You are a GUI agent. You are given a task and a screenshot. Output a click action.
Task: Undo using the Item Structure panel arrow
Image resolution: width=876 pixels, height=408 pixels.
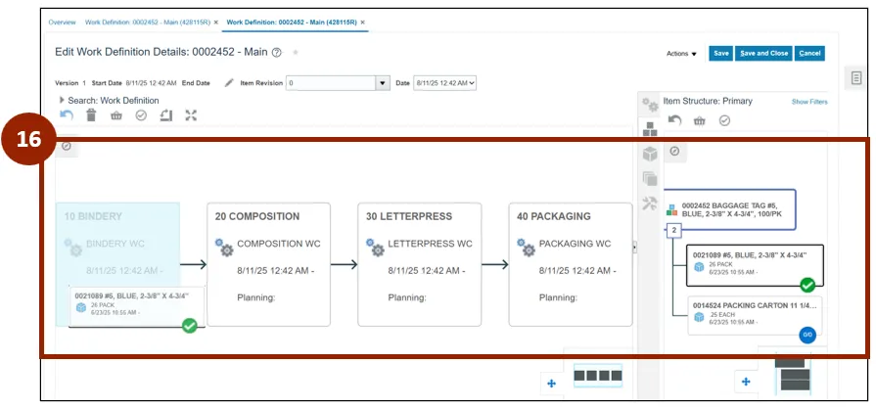(x=675, y=120)
